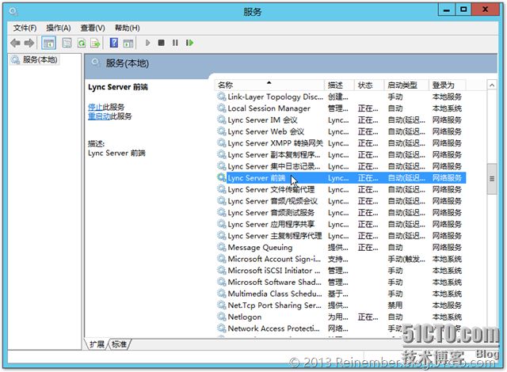
Task: Click the Start Service play icon
Action: (x=148, y=43)
